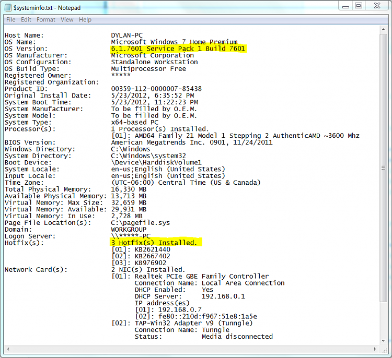Click the 'Logon Server:' label
The width and height of the screenshot is (392, 358).
click(30, 236)
